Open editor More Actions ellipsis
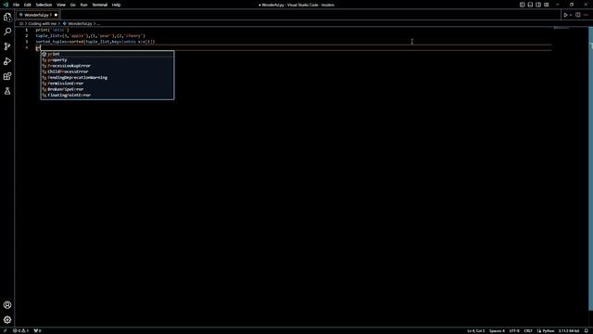This screenshot has height=334, width=593. [586, 15]
